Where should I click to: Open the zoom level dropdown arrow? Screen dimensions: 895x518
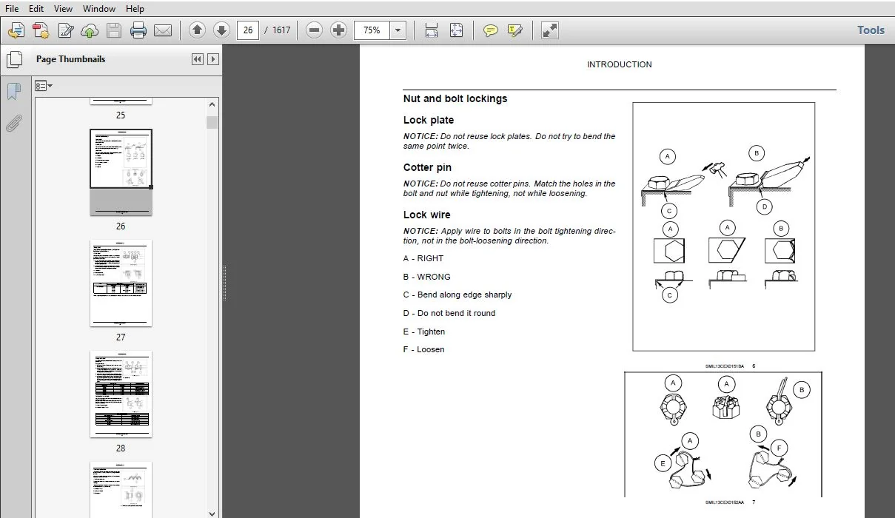[x=398, y=30]
